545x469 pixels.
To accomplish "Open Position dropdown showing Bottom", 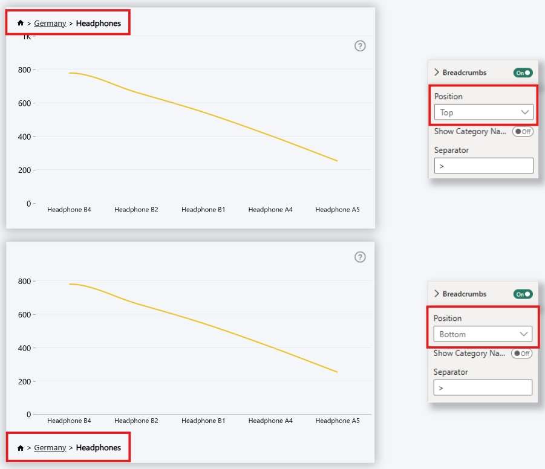I will [x=483, y=334].
